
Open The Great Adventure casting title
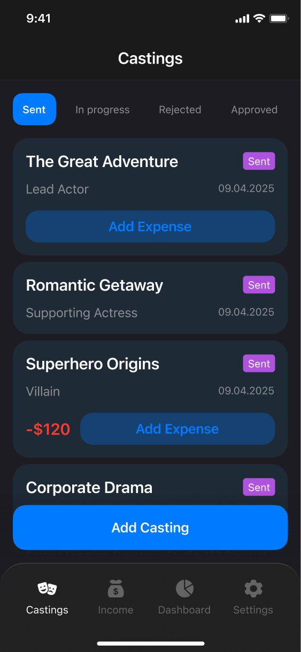(102, 162)
